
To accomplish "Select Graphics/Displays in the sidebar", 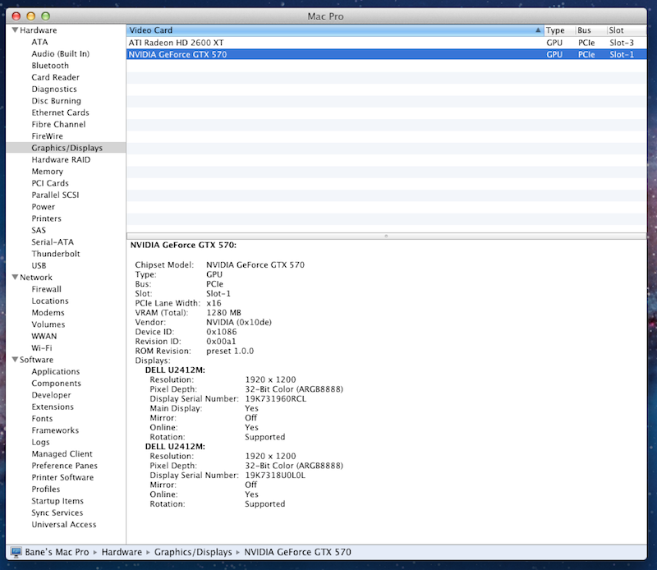I will click(67, 148).
